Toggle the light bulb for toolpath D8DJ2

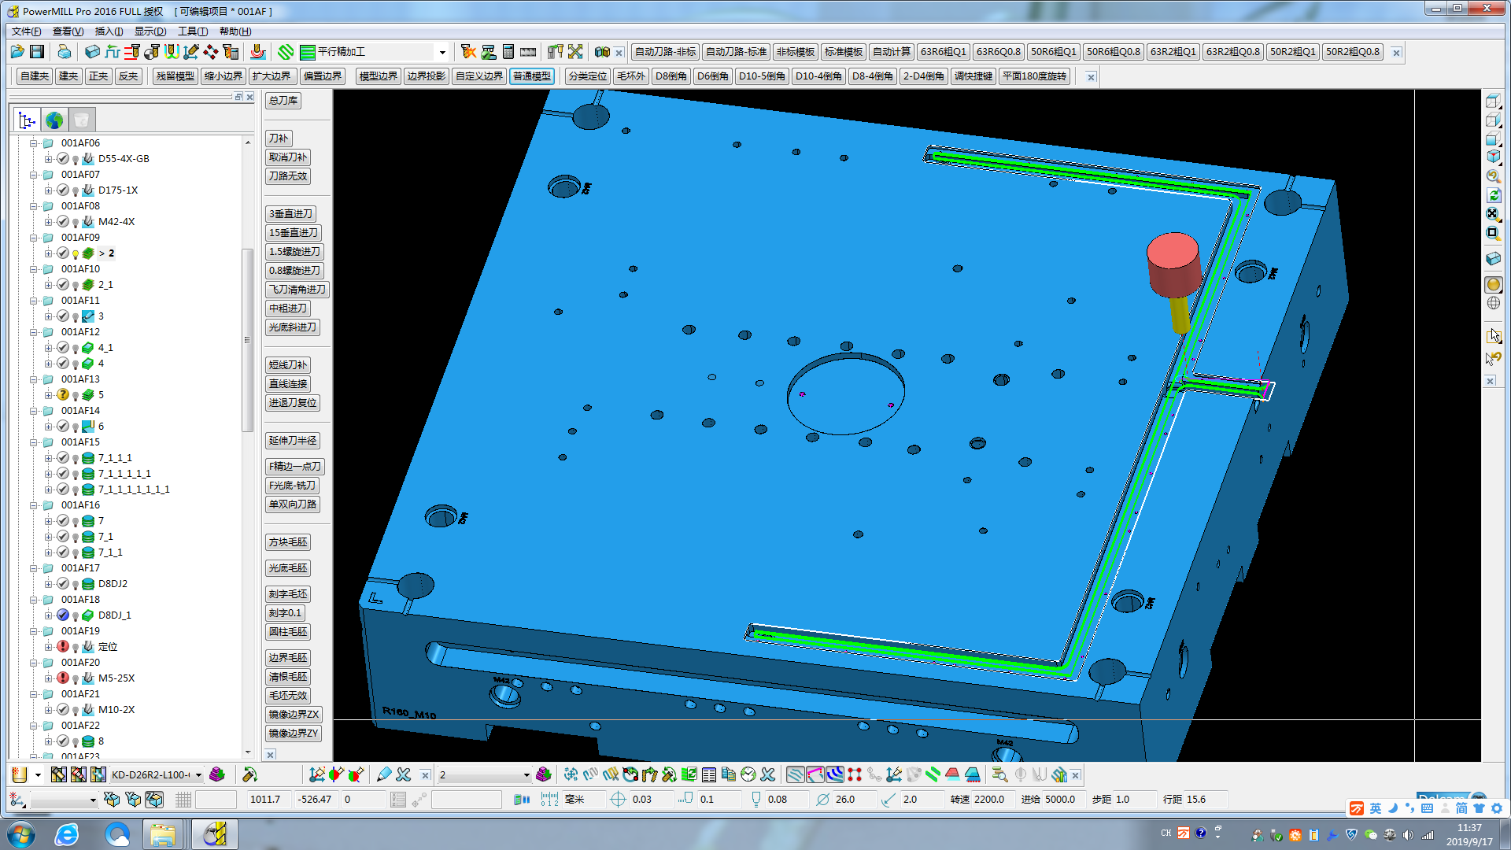76,585
